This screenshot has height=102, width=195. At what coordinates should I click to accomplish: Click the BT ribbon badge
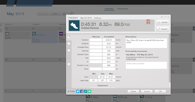pos(148,22)
